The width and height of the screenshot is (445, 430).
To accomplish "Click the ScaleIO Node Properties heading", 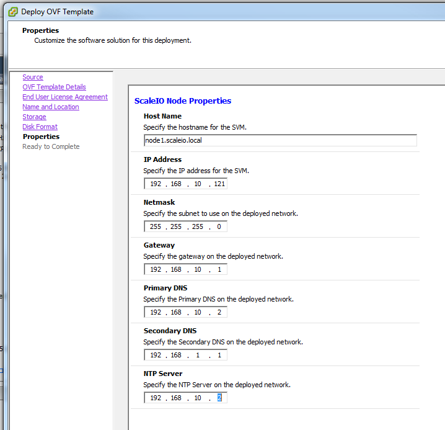I will click(x=183, y=101).
